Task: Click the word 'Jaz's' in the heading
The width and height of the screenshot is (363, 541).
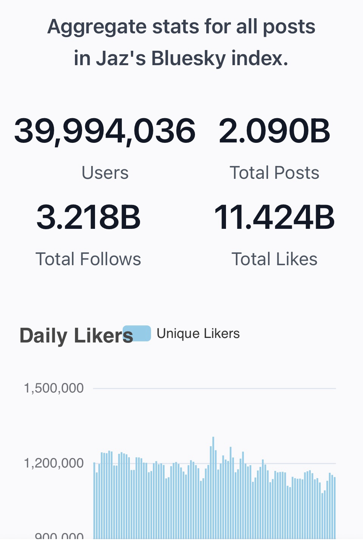Action: (x=120, y=58)
